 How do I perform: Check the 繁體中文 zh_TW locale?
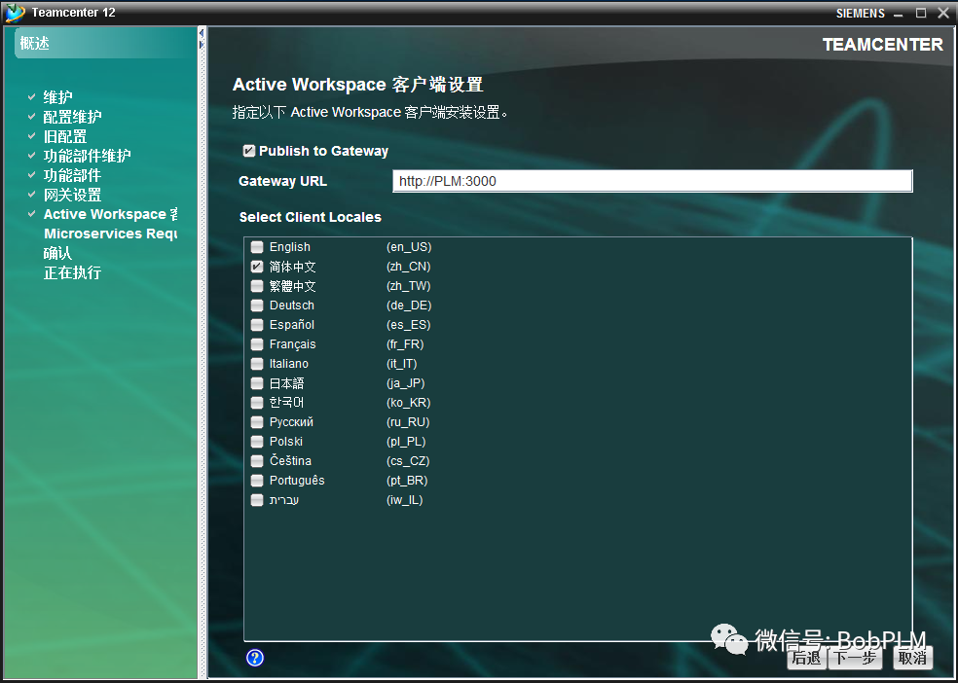point(257,286)
